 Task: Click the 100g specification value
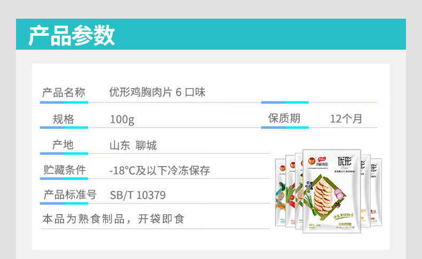point(122,119)
